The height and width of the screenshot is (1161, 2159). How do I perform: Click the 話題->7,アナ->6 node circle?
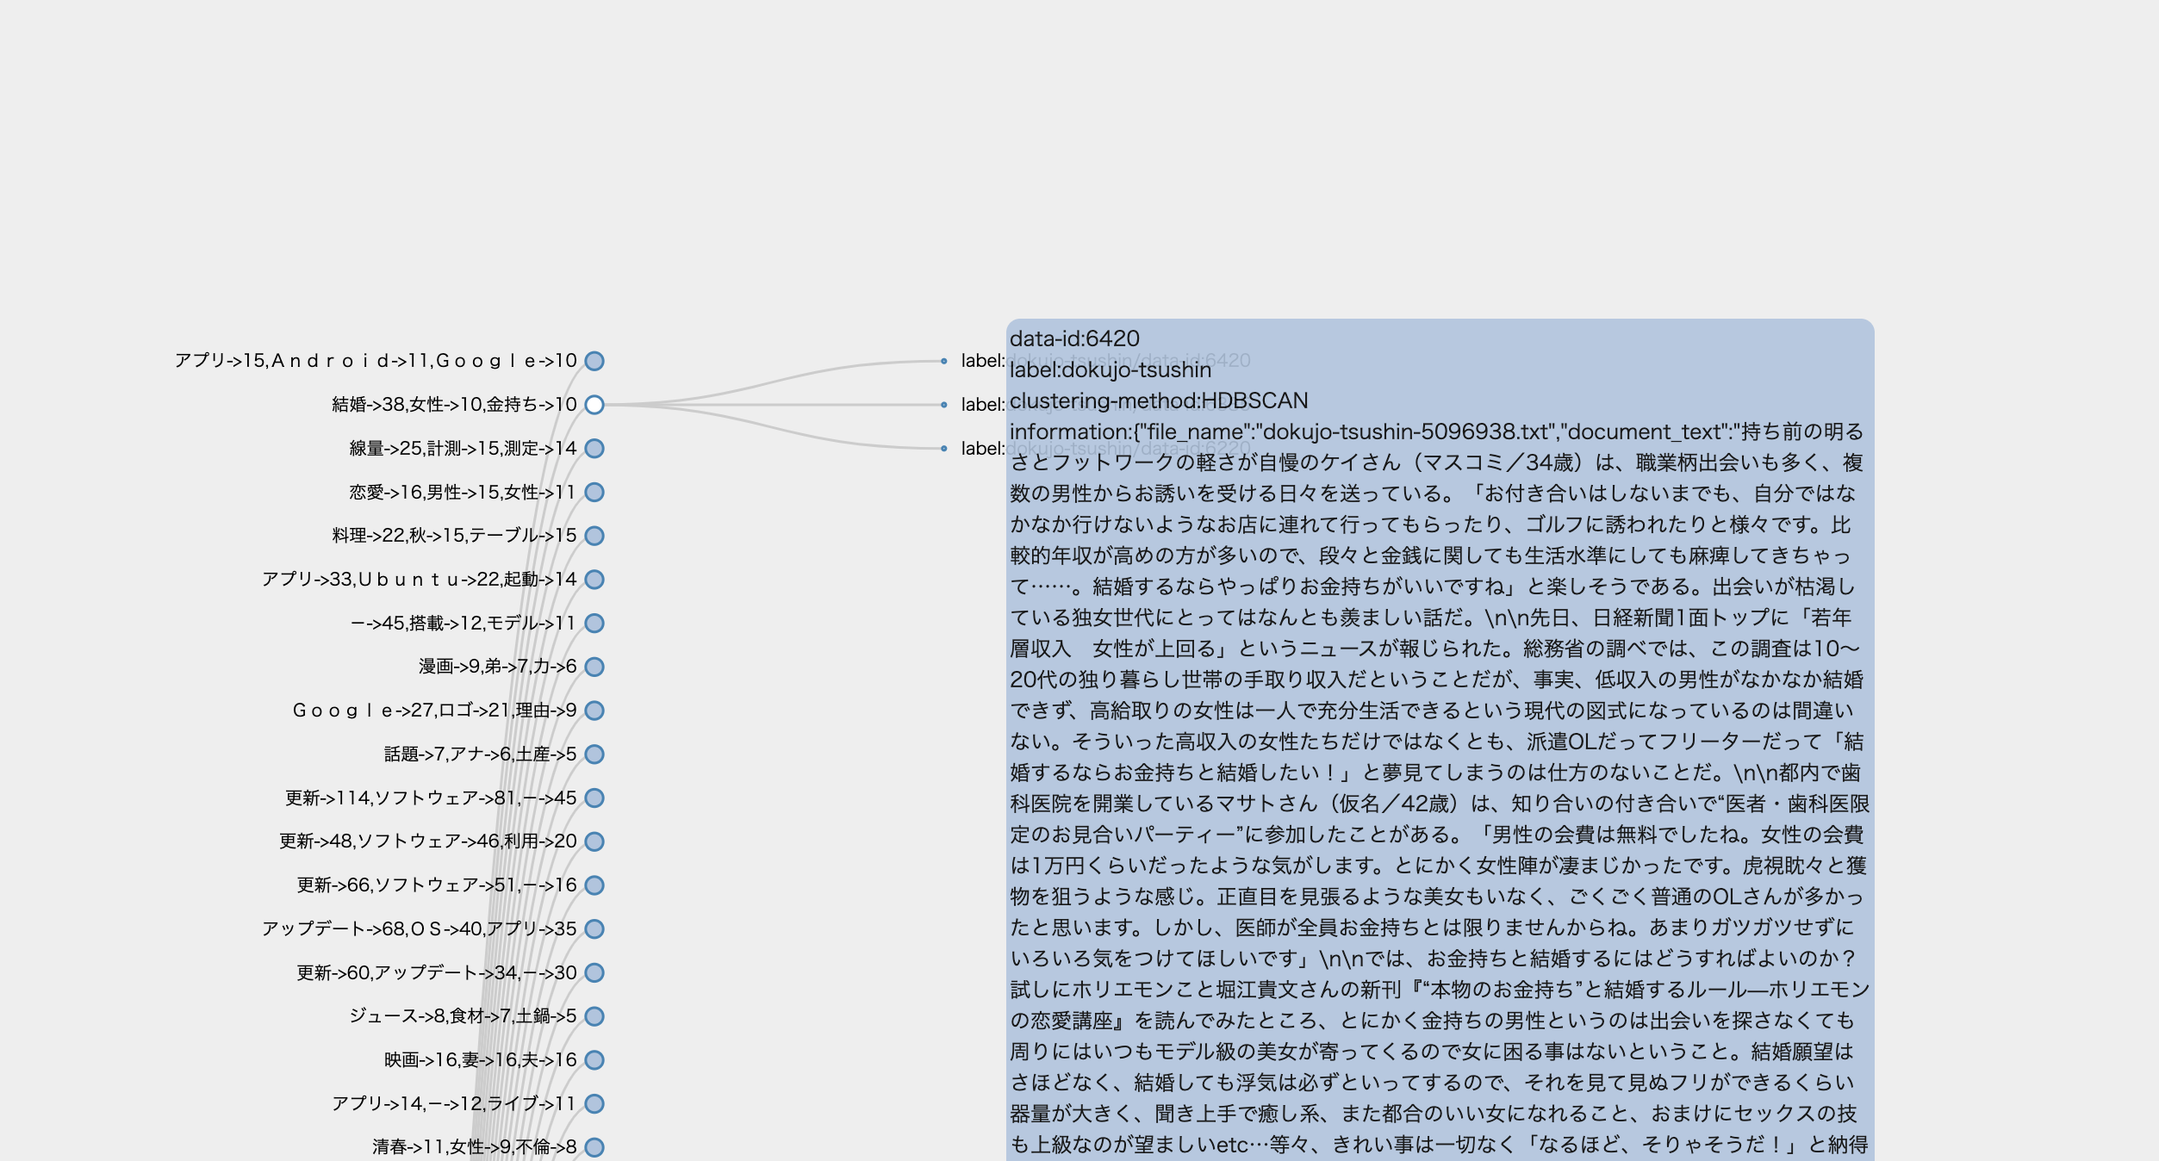[x=594, y=754]
